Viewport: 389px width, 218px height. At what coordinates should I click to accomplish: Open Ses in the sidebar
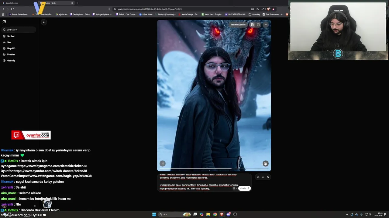9,42
